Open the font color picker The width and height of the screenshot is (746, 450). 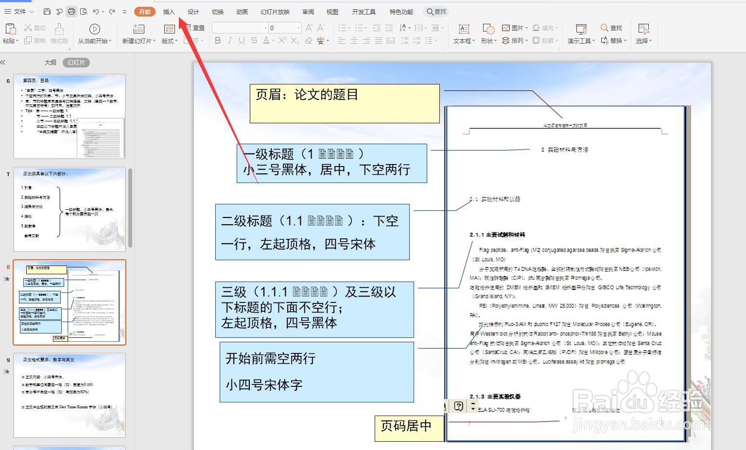pos(267,41)
